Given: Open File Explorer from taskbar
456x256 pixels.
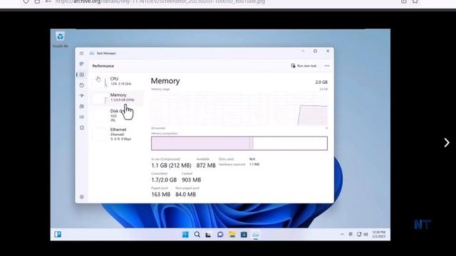Looking at the screenshot, I should [232, 234].
